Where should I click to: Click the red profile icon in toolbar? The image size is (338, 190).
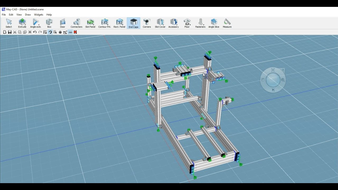(75, 32)
